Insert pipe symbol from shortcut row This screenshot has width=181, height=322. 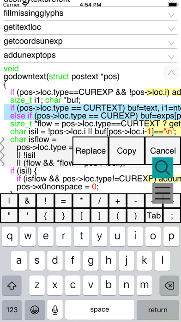(x=9, y=201)
